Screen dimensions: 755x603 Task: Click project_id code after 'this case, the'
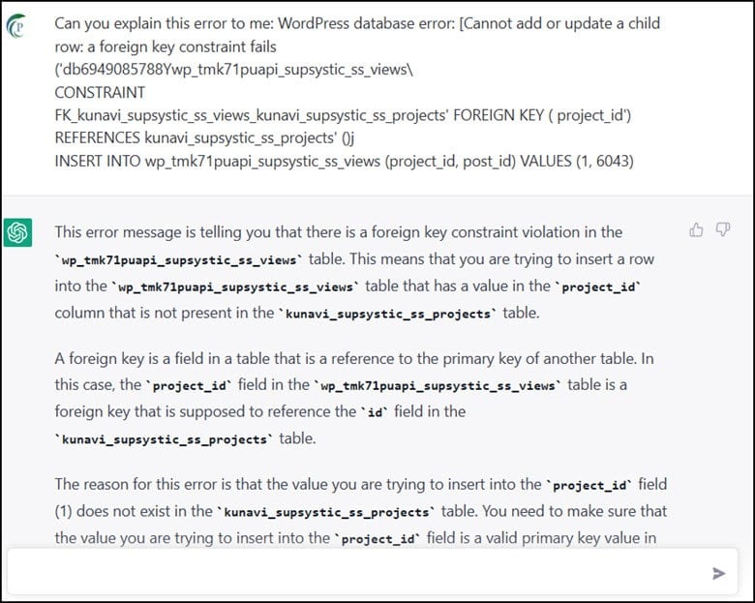click(x=189, y=386)
